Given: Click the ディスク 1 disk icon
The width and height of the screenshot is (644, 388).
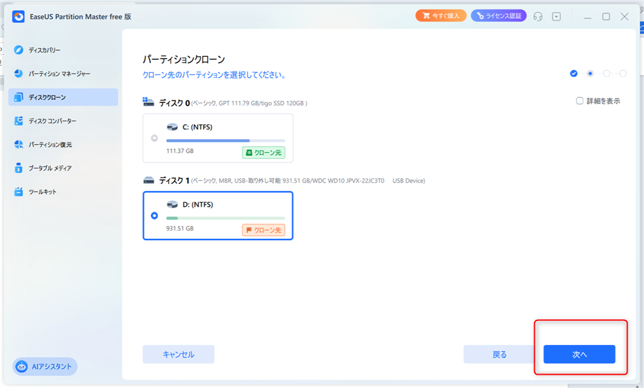Looking at the screenshot, I should (x=148, y=180).
